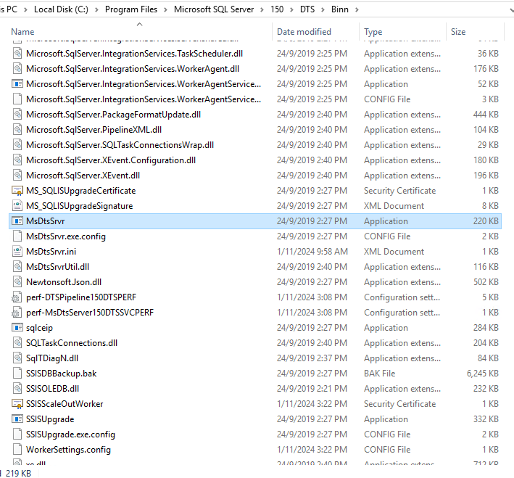Click the 24/9/2019 2:37 PM date cell
Screen dimensions: 514x478
point(312,358)
